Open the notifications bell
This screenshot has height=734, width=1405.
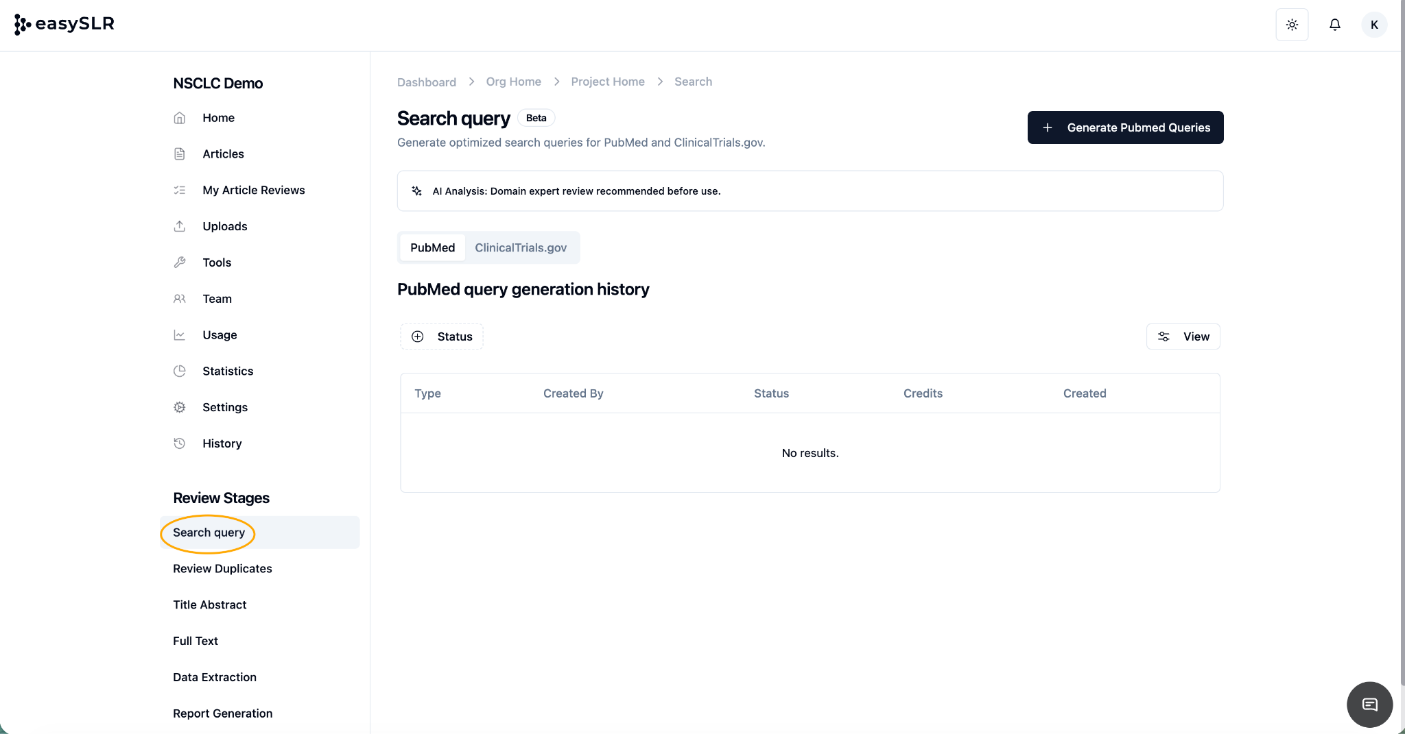(x=1334, y=25)
